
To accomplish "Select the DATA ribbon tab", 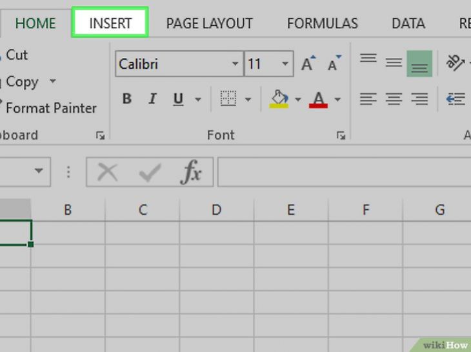I will [408, 23].
